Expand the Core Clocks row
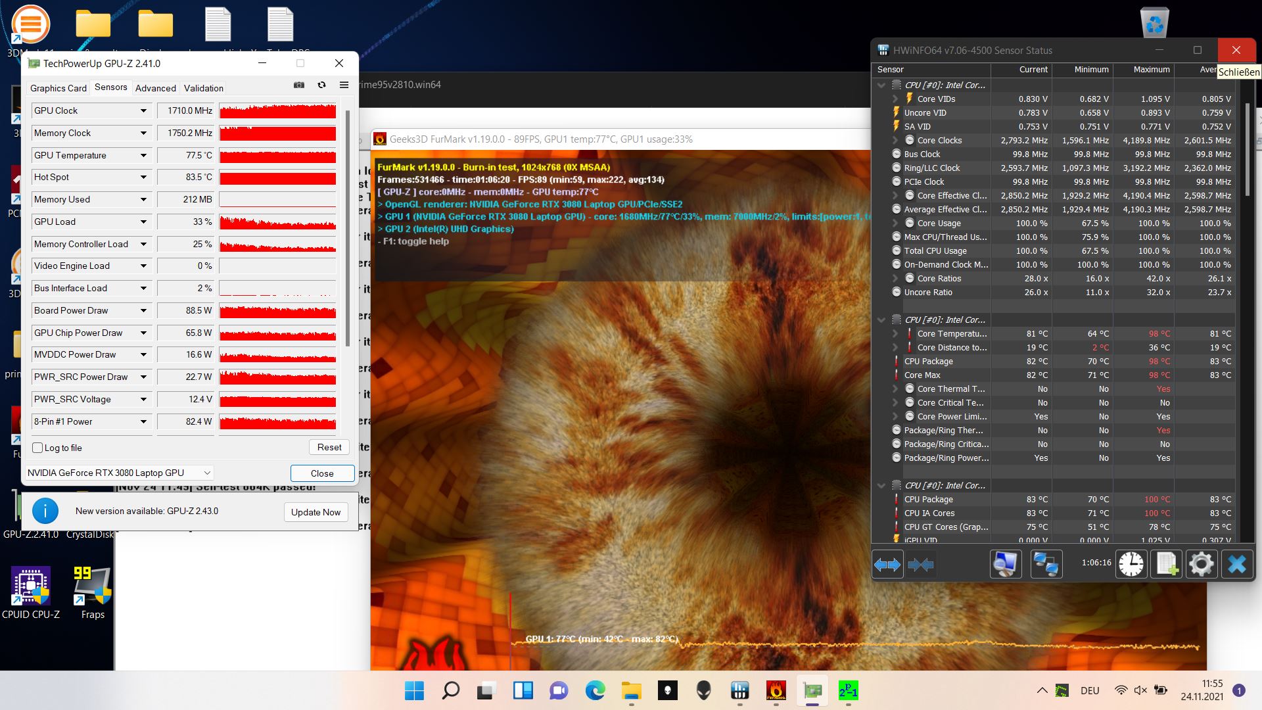 tap(895, 140)
